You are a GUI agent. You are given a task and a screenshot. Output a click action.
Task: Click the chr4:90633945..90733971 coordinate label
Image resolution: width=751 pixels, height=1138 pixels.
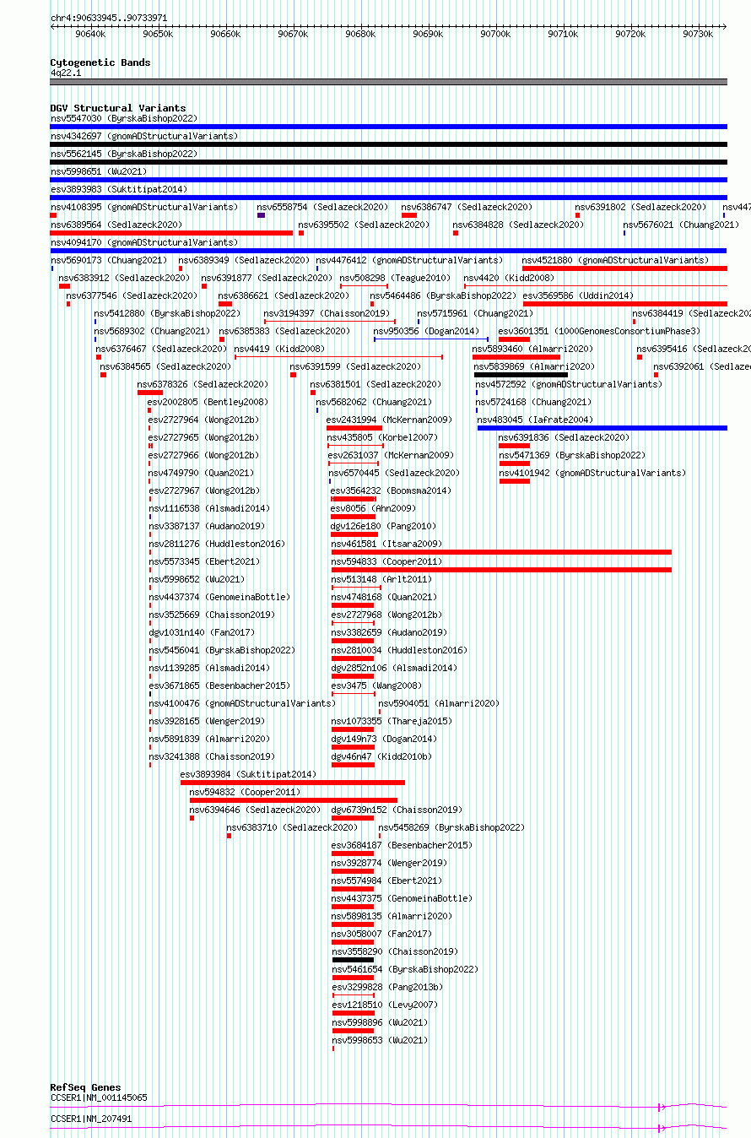pos(109,18)
